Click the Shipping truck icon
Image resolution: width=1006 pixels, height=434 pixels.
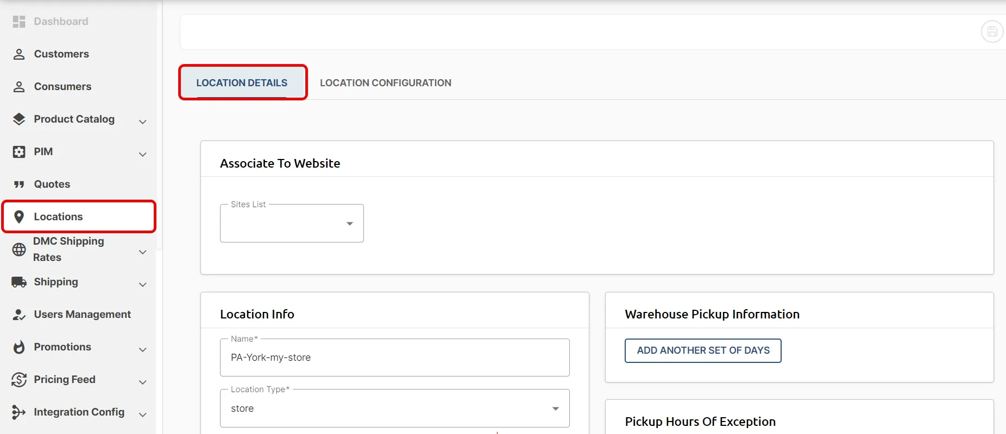point(19,282)
